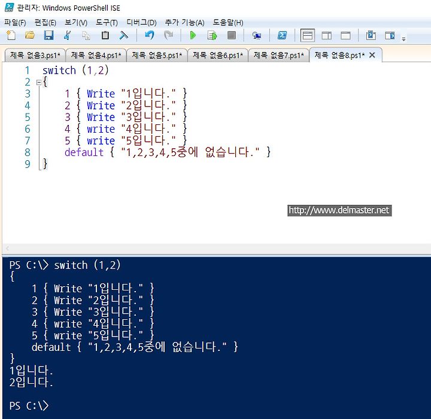This screenshot has height=419, width=431.
Task: Click the console output line 2입니다.
Action: 31,382
